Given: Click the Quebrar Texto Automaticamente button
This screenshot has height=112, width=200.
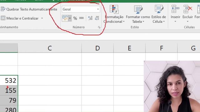Looking at the screenshot, I should coord(29,9).
